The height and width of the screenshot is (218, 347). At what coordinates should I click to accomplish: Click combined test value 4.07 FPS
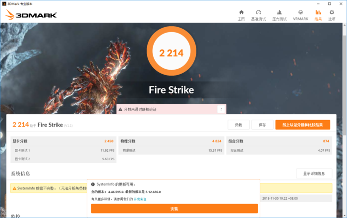point(324,150)
